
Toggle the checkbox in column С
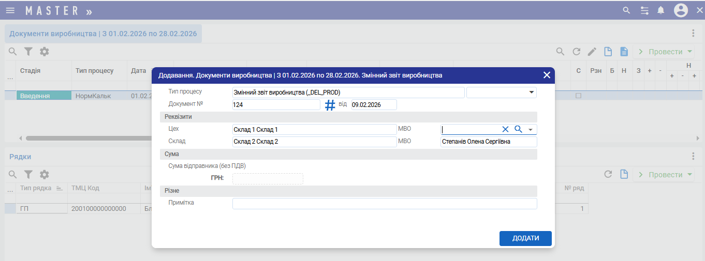pos(579,96)
